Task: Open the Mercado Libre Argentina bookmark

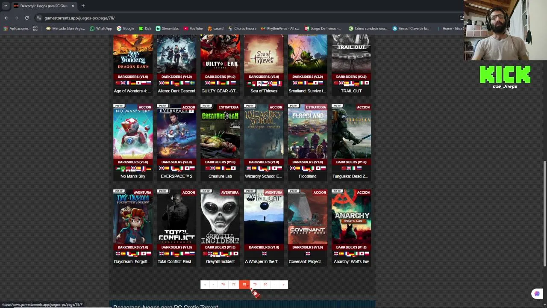Action: tap(65, 29)
